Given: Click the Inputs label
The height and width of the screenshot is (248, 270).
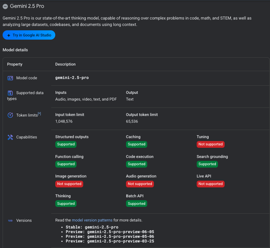Looking at the screenshot, I should tap(61, 92).
